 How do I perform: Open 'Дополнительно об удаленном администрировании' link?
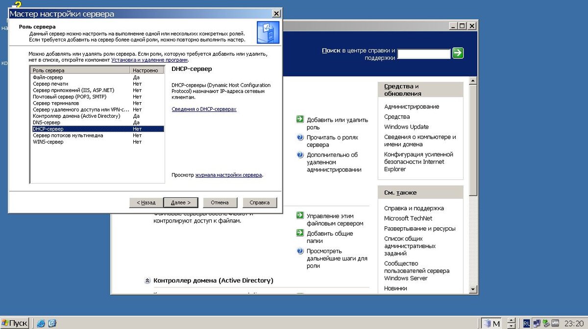pos(334,162)
